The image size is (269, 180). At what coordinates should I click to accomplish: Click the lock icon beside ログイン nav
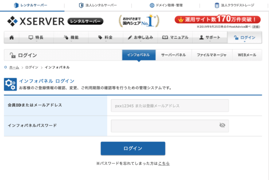(x=236, y=37)
